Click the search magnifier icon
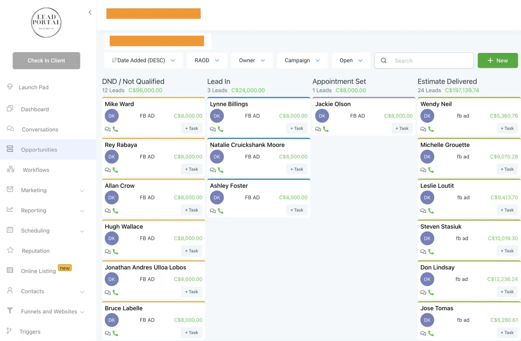 pos(384,61)
